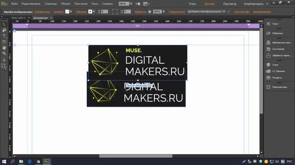Open the Библиотека виджетов panel
Image resolution: width=295 pixels, height=165 pixels.
click(279, 43)
